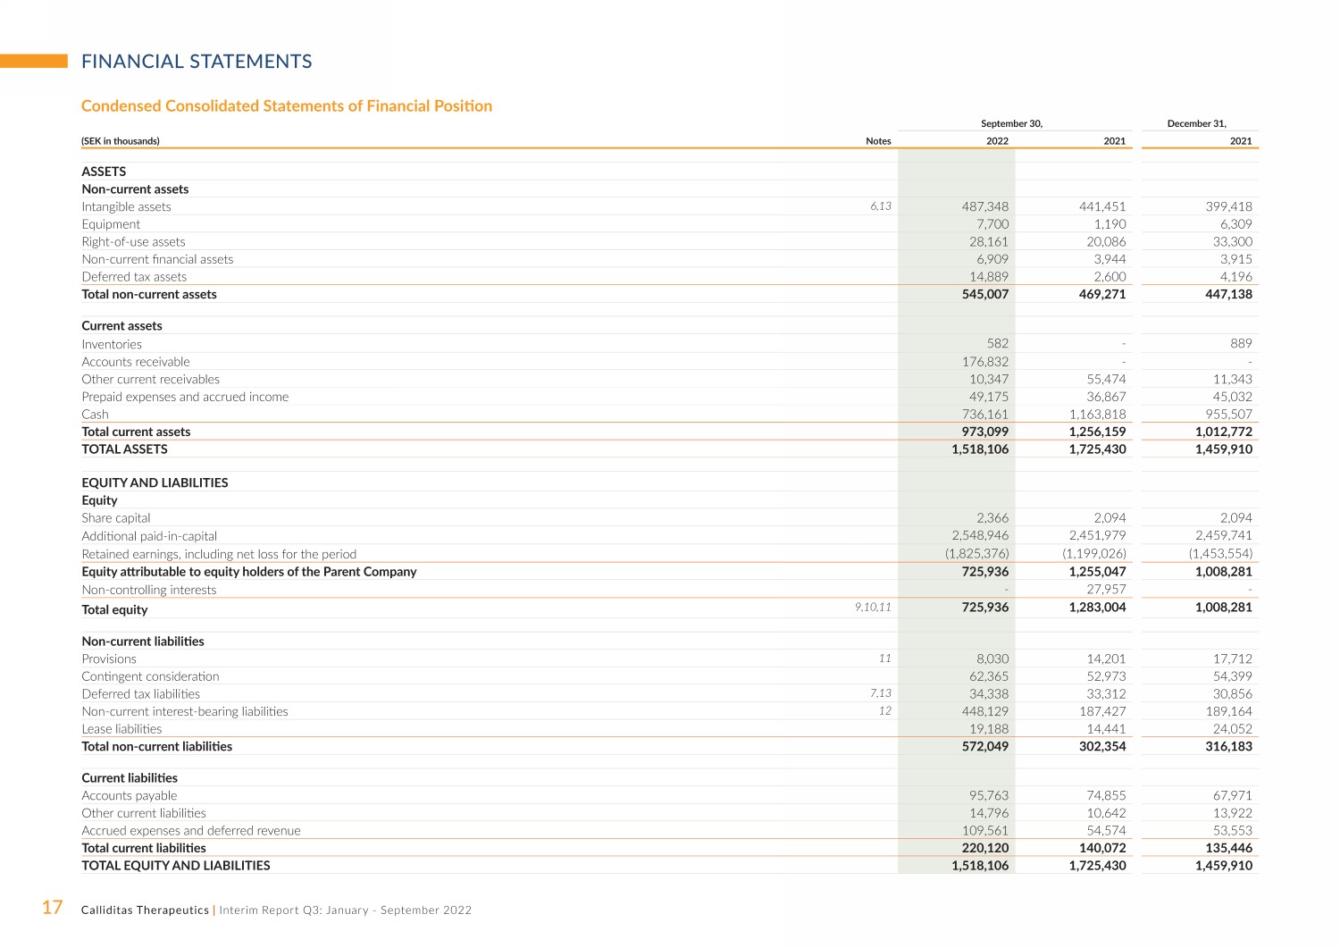This screenshot has width=1340, height=948.
Task: Select the 'Other current receivables' label
Action: pos(150,379)
